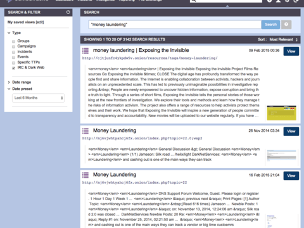
Task: Reset filters with the Search & Filter refresh icon
Action: (x=68, y=12)
